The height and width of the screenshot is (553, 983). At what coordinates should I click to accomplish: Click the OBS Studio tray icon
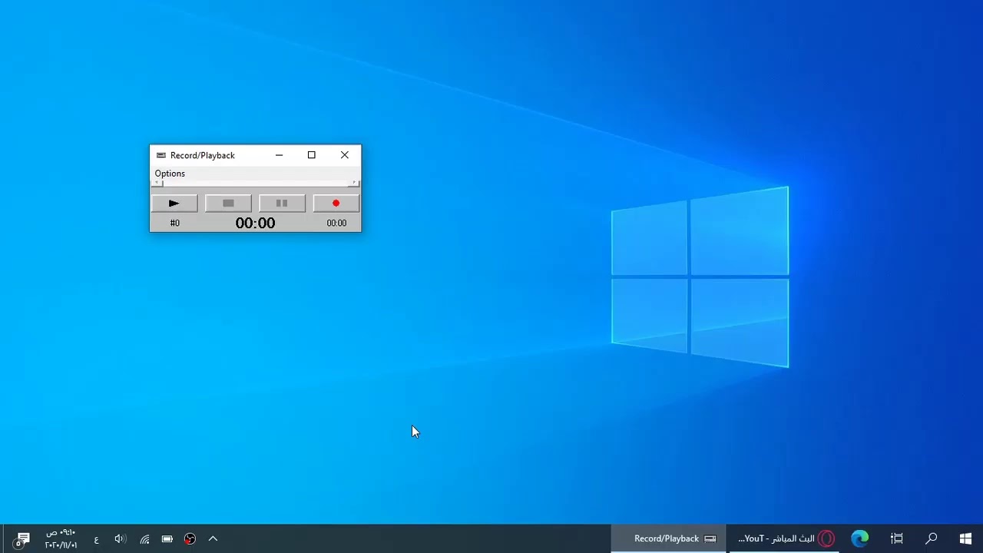click(x=190, y=539)
